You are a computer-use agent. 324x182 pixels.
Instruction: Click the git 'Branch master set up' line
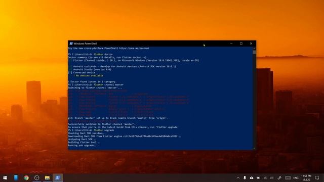coord(118,118)
